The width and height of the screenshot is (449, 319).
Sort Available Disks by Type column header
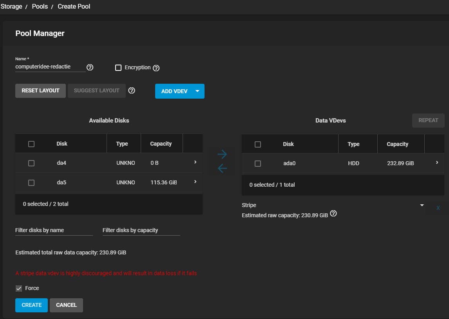tap(122, 144)
